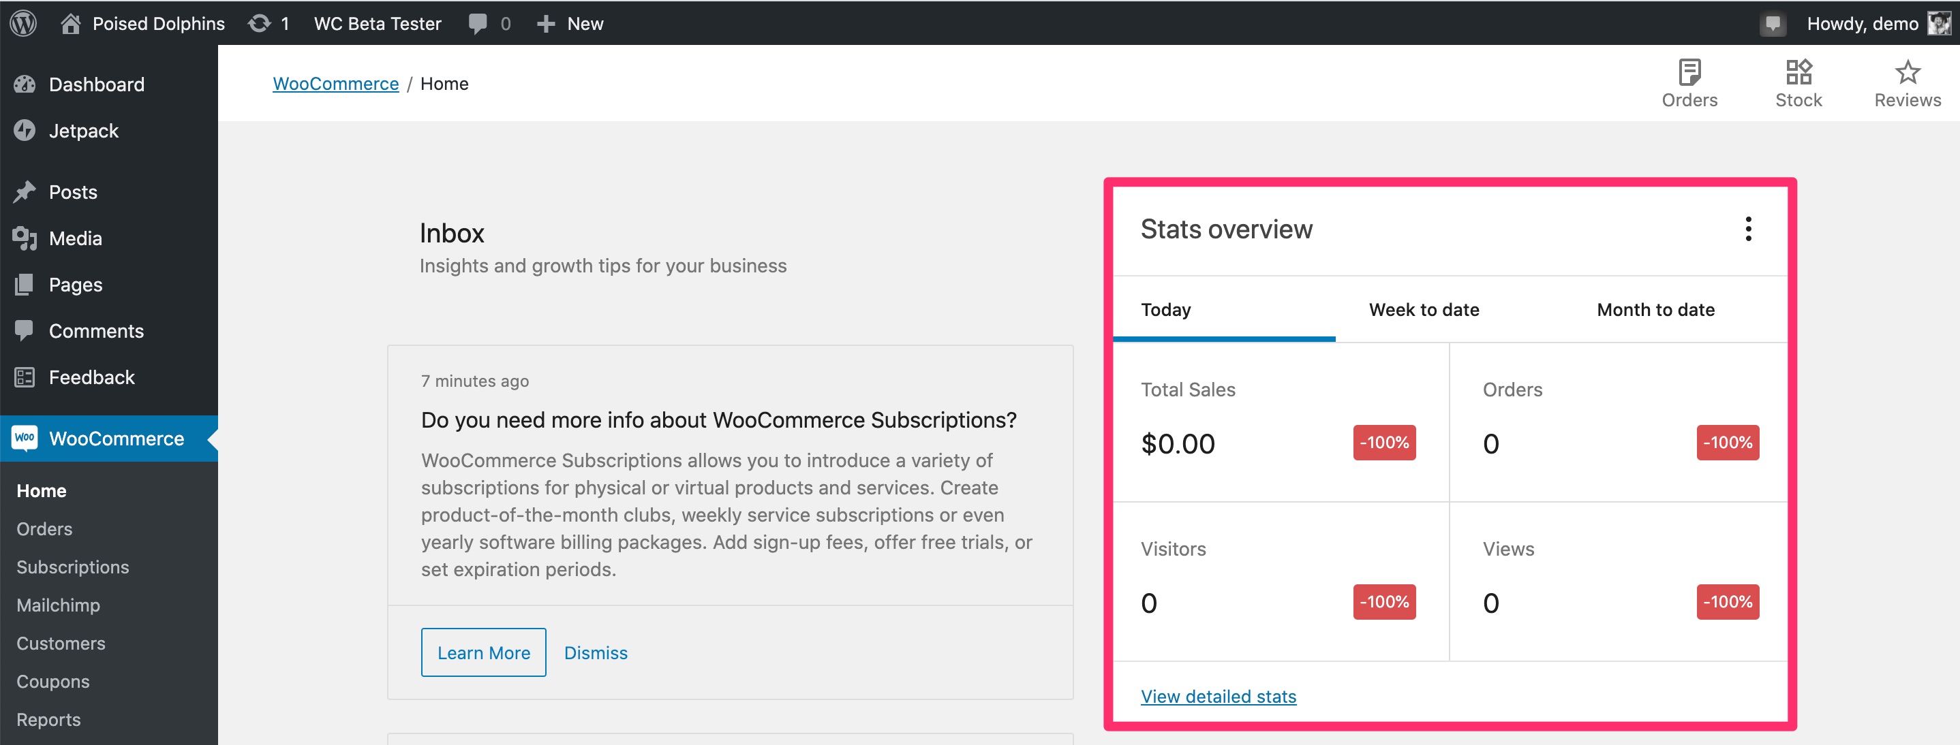Go to Coupons submenu
This screenshot has width=1960, height=745.
coord(52,680)
